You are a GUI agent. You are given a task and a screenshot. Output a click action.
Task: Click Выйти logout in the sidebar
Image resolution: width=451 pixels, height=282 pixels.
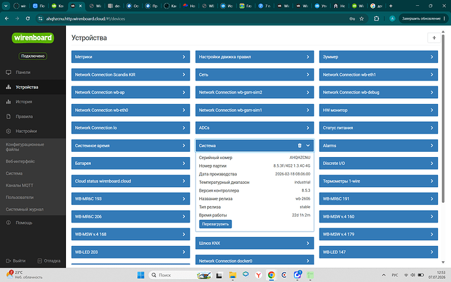(x=16, y=260)
